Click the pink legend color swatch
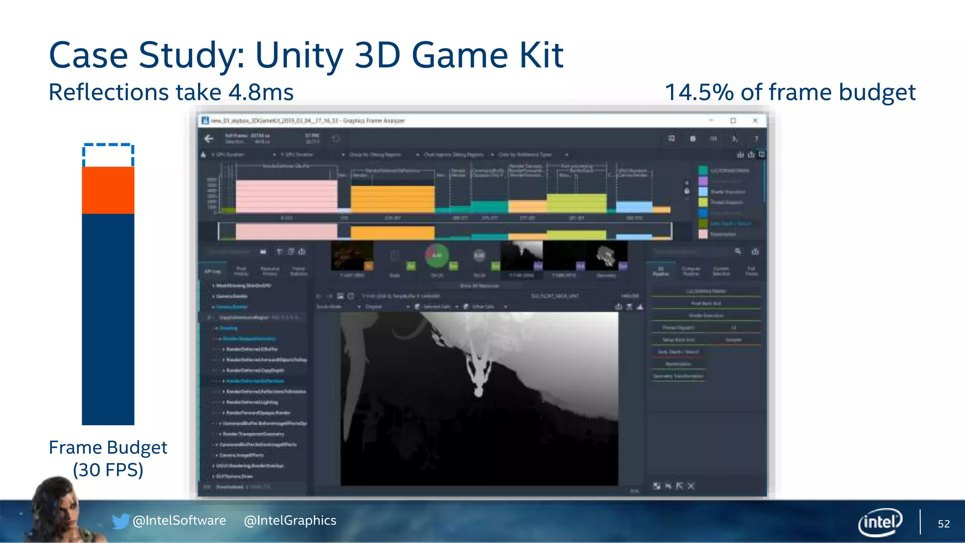965x543 pixels. point(703,234)
